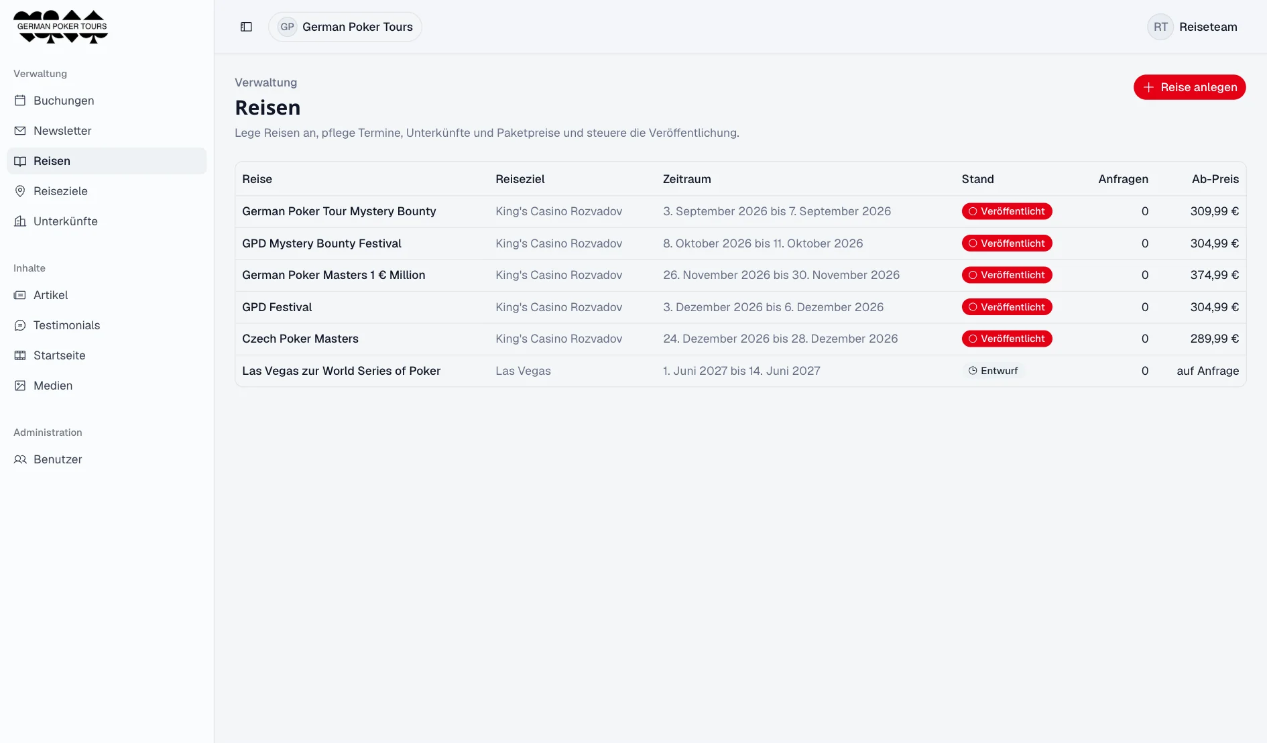This screenshot has height=743, width=1267.
Task: Toggle the sidebar panel icon
Action: [246, 27]
